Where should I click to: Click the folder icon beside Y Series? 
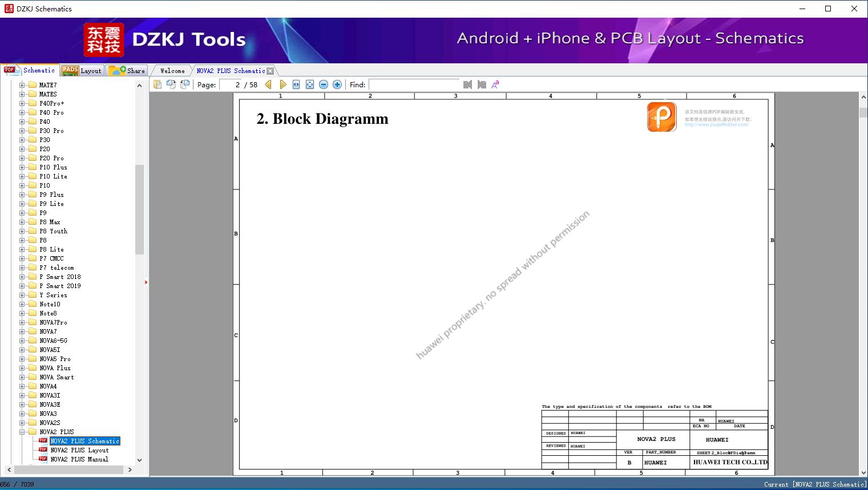tap(33, 295)
